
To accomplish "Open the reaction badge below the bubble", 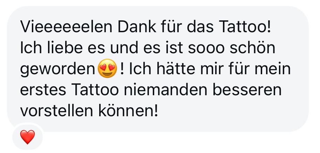I will point(28,137).
